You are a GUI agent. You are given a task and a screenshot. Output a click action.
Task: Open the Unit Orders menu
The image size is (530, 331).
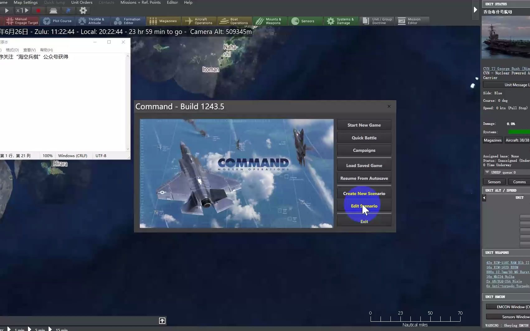82,2
